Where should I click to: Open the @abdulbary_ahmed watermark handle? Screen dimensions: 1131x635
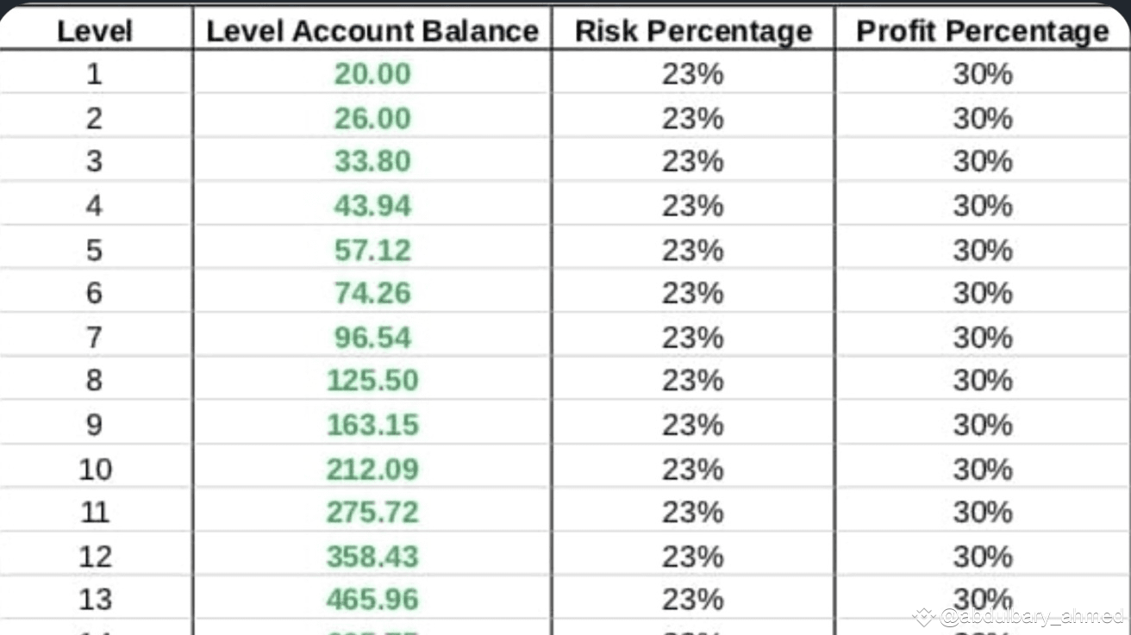pos(1031,617)
